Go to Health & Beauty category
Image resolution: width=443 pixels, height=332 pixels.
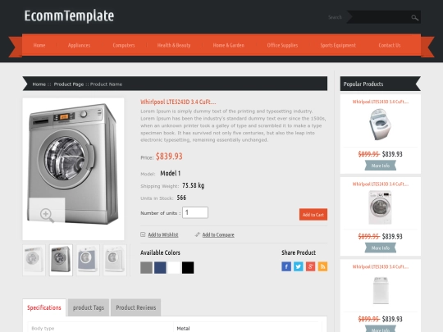click(174, 45)
